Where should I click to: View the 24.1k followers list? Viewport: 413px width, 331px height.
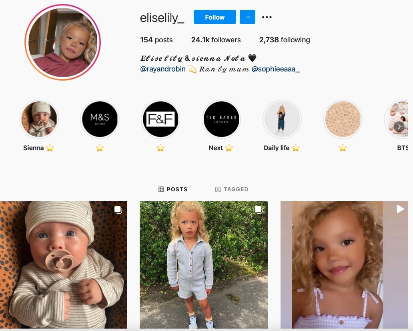point(216,40)
